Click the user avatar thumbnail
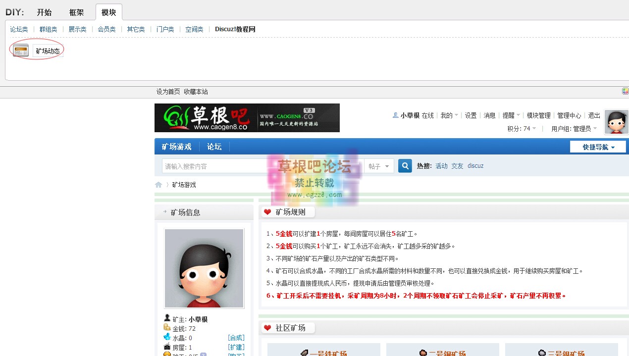The height and width of the screenshot is (356, 629). click(x=616, y=121)
